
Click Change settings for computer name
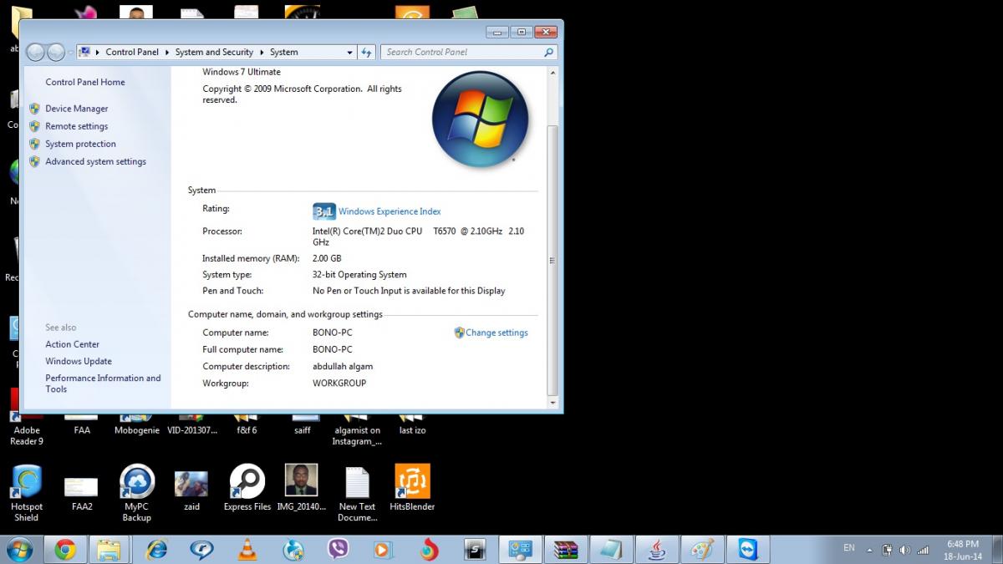click(x=496, y=333)
